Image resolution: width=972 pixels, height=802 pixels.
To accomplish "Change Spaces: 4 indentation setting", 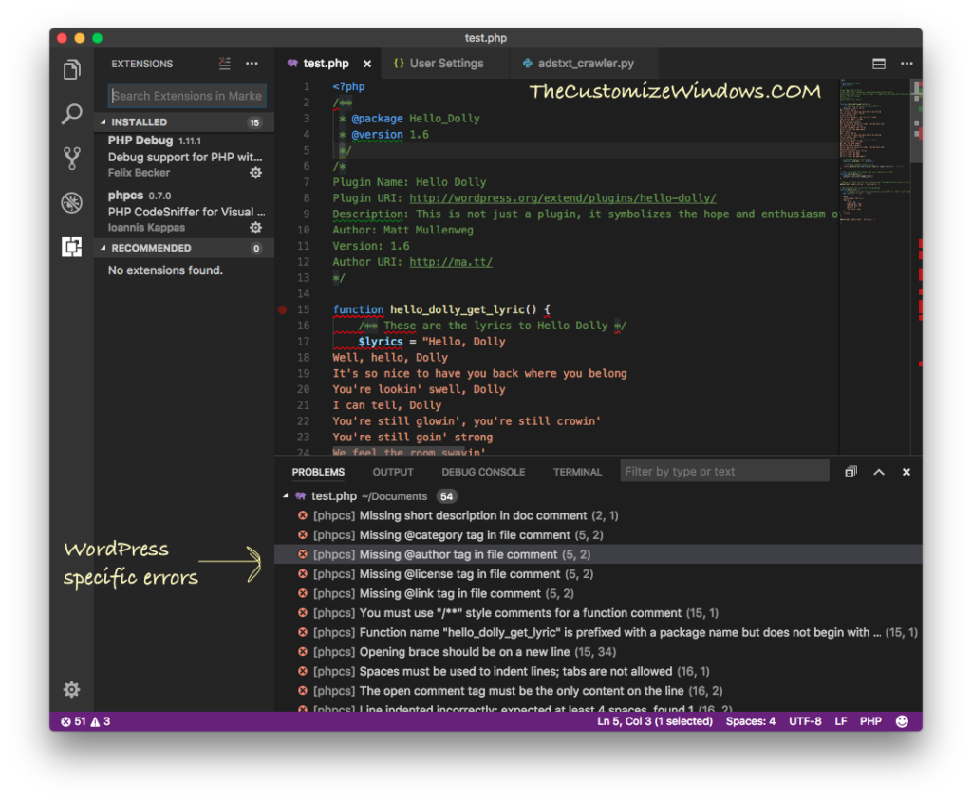I will pyautogui.click(x=750, y=720).
